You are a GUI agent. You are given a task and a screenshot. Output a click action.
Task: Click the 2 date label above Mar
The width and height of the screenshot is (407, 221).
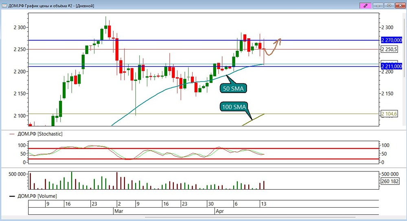point(119,204)
